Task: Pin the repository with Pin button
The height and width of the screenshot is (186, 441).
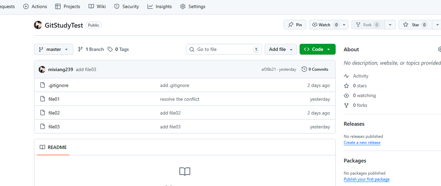Action: 295,25
